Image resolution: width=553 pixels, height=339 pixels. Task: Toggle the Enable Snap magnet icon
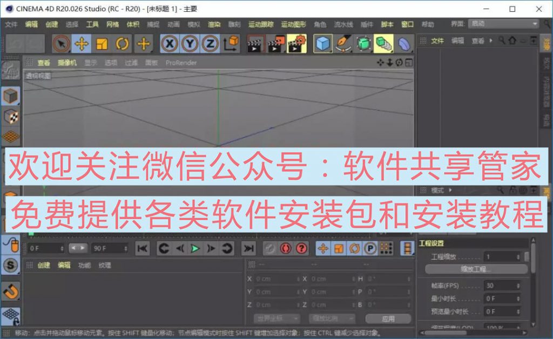[11, 291]
